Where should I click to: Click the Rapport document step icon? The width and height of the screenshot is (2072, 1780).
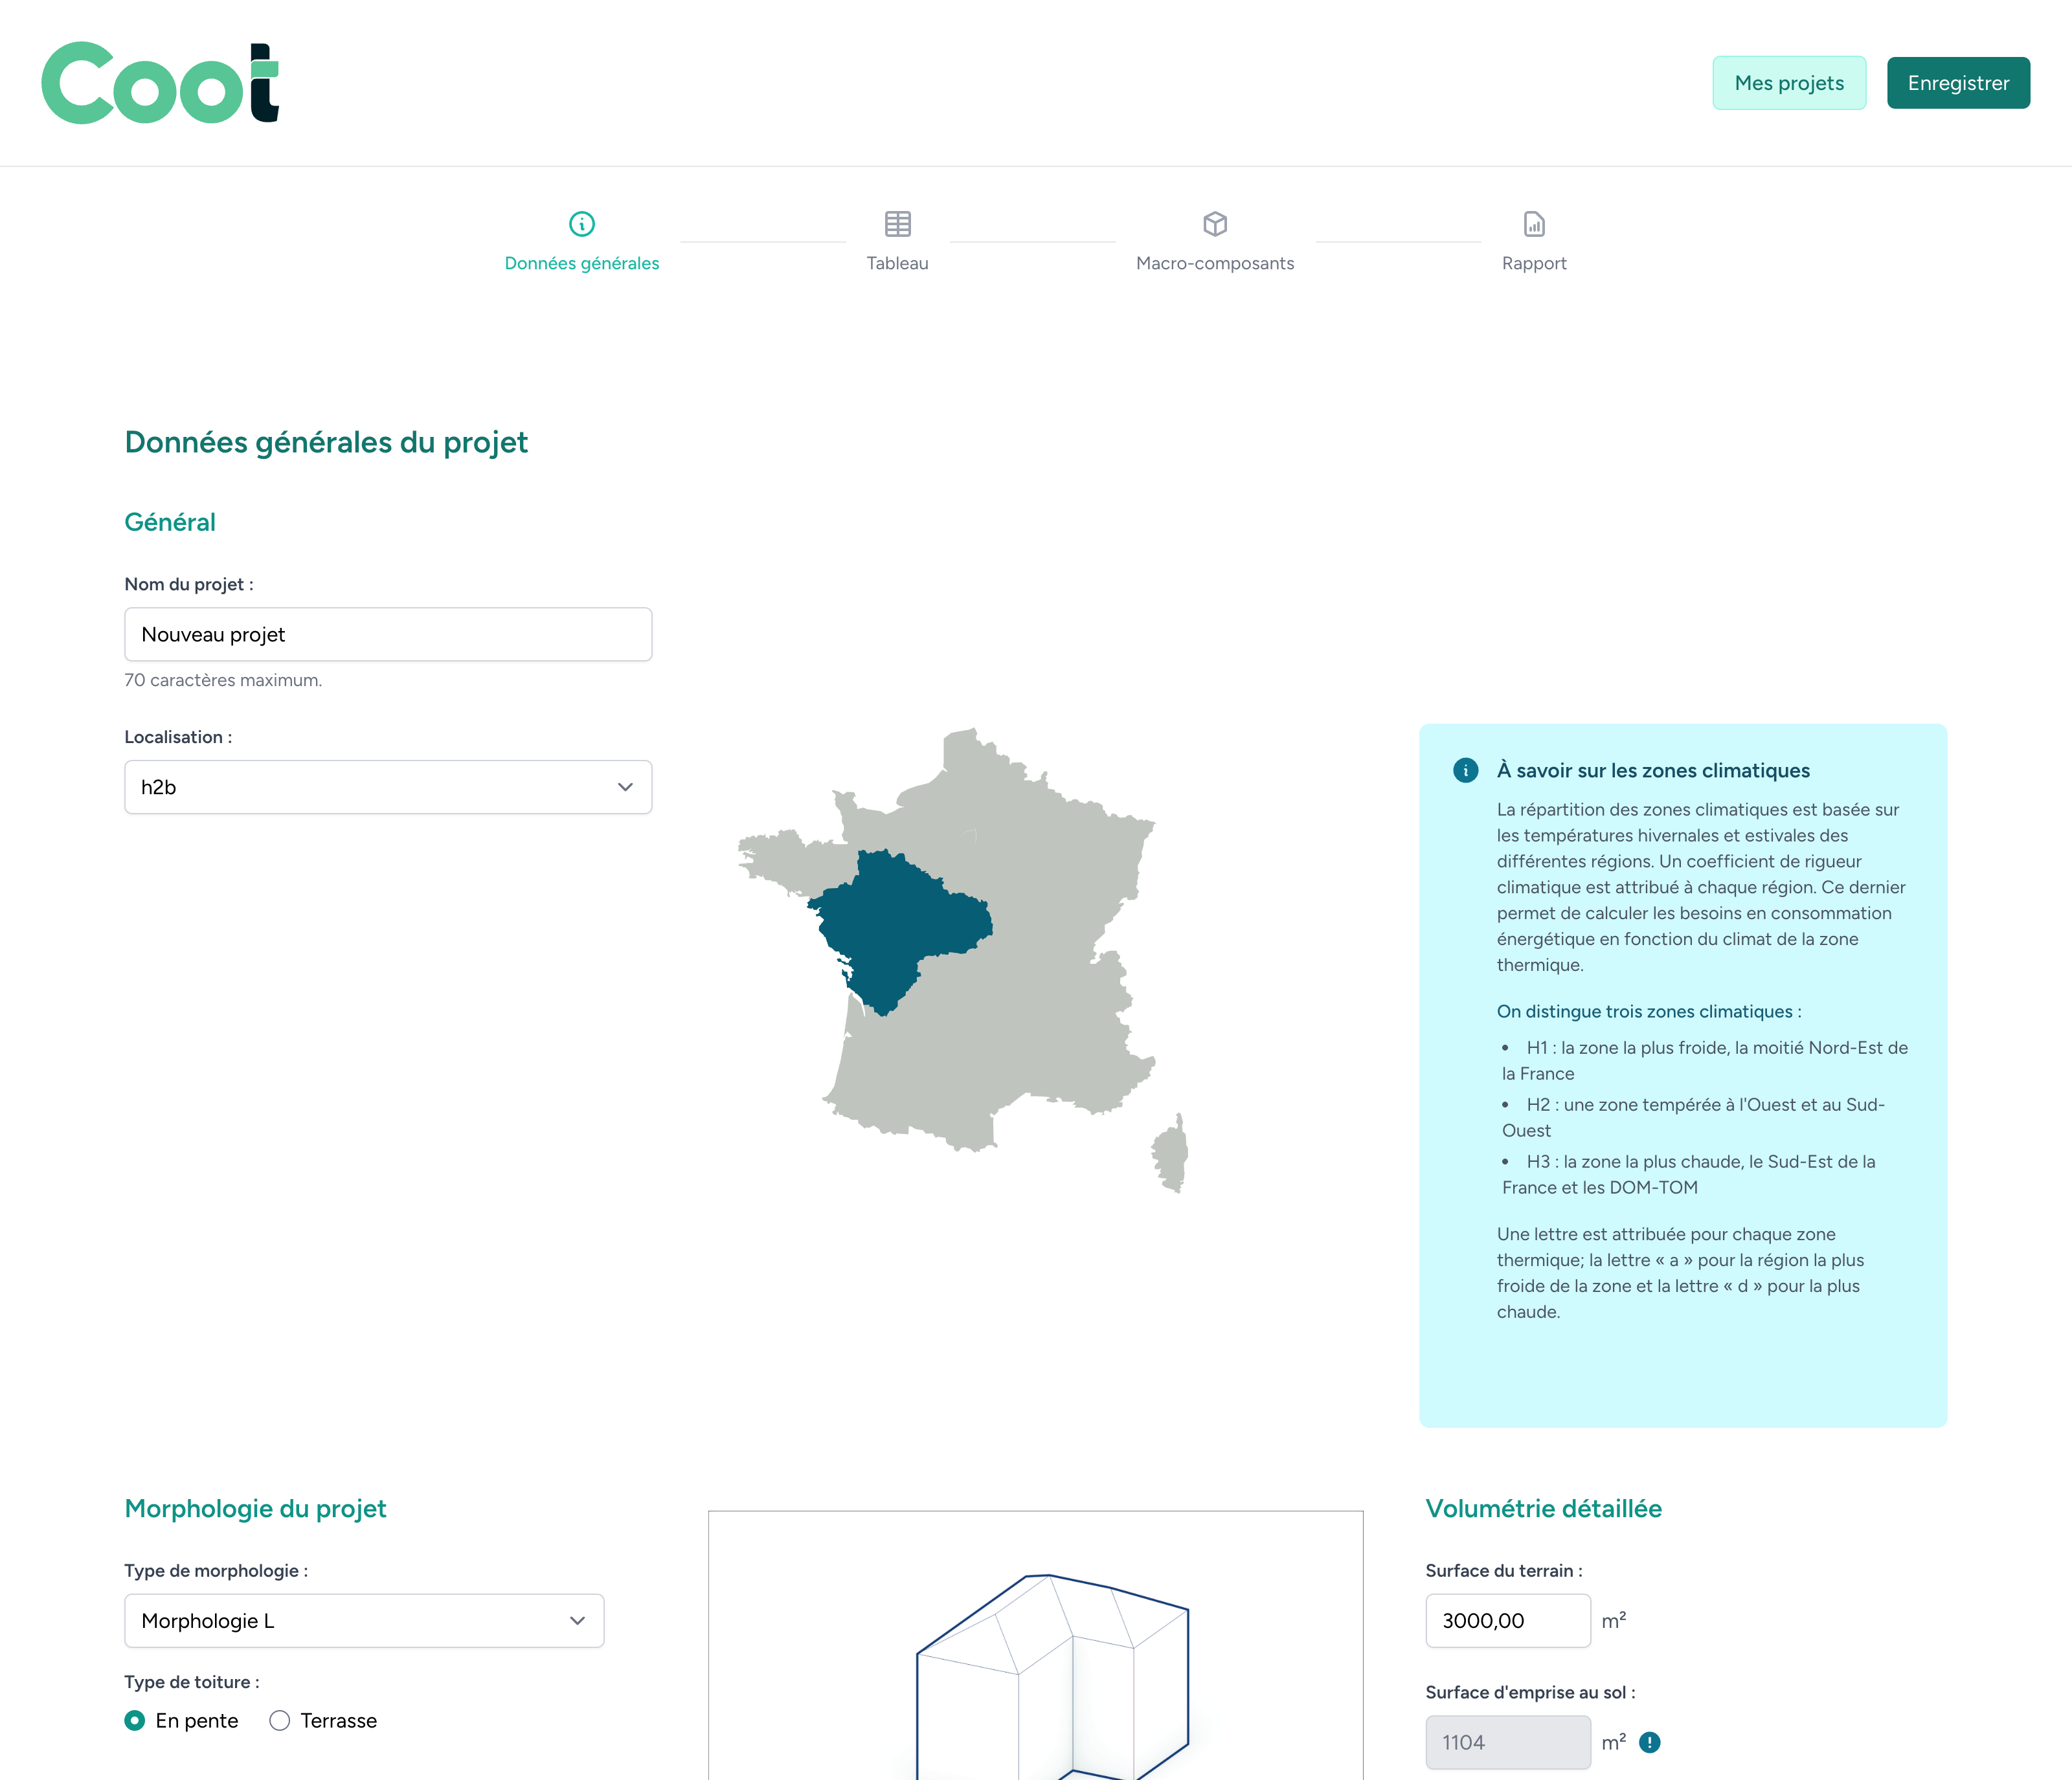pyautogui.click(x=1534, y=224)
